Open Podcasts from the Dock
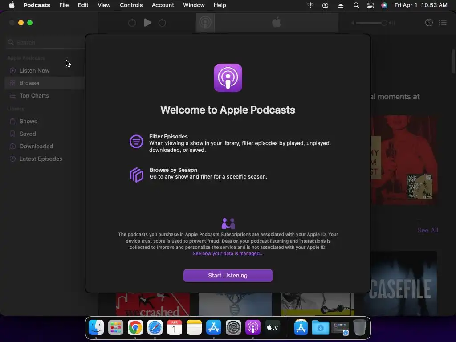 click(253, 327)
